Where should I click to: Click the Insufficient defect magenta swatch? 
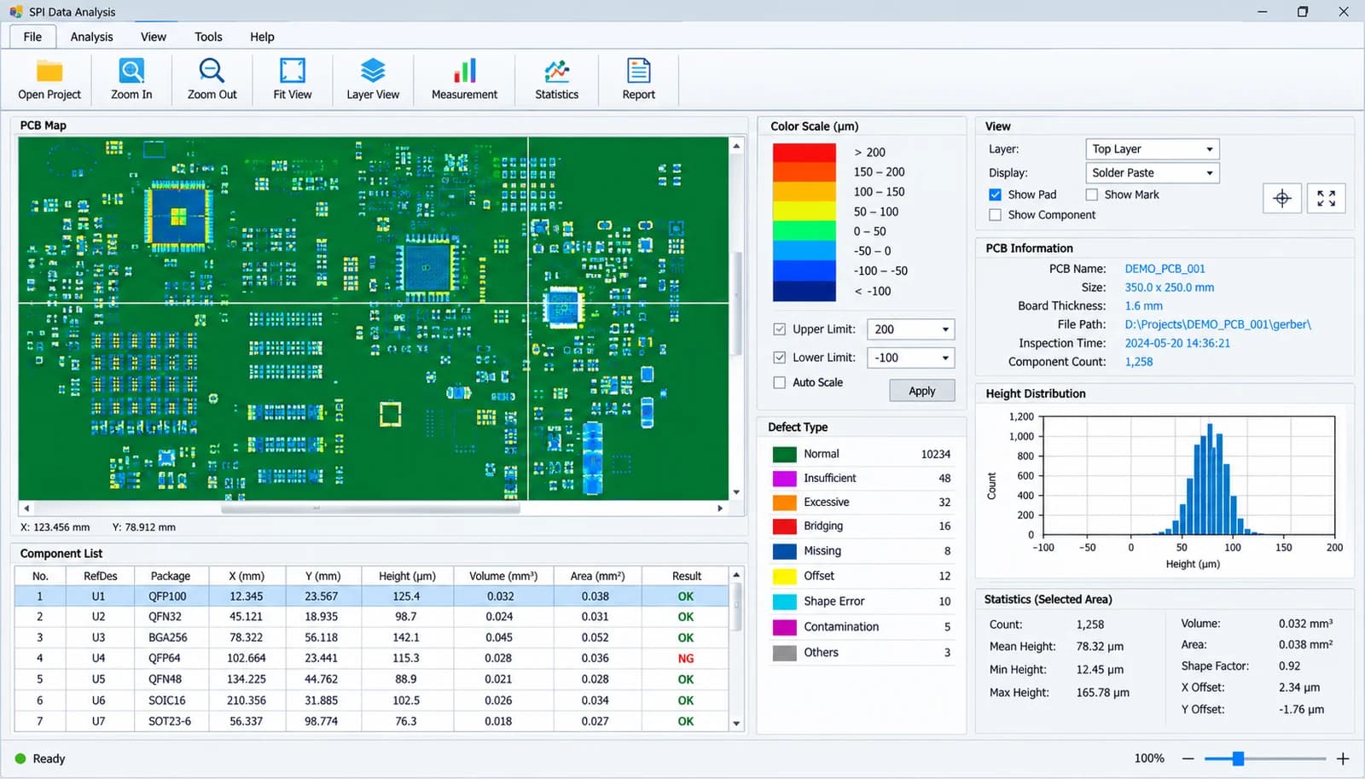click(784, 479)
